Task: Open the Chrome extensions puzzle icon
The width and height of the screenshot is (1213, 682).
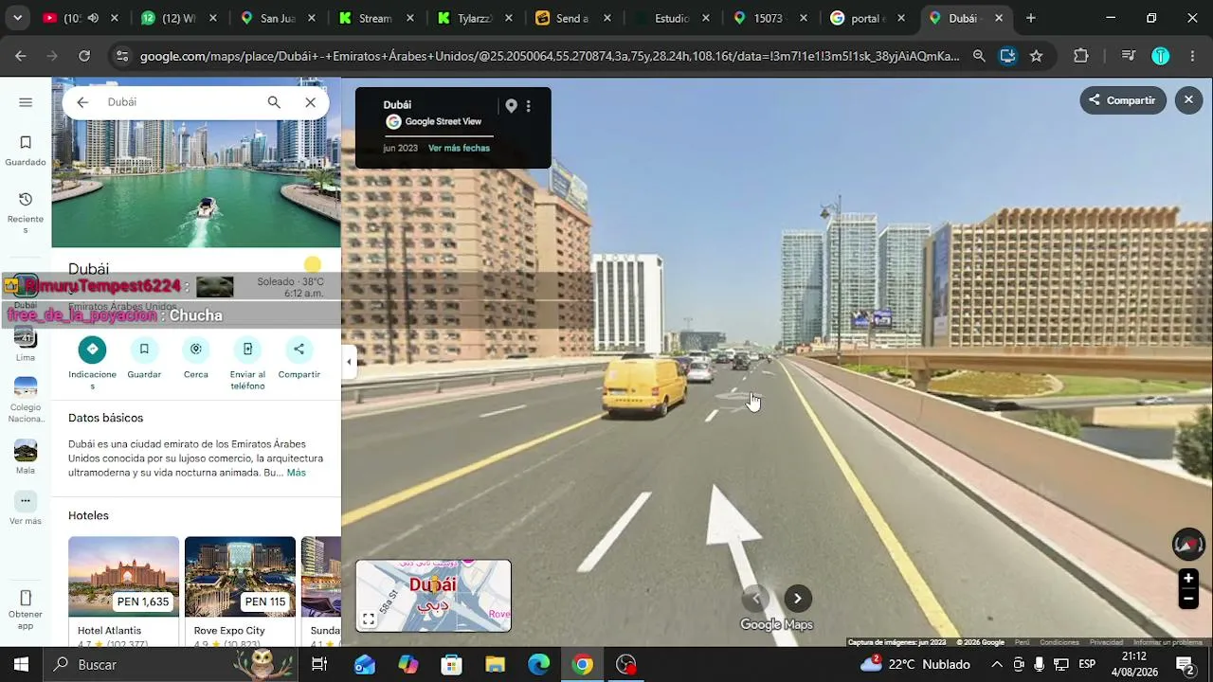Action: point(1081,56)
